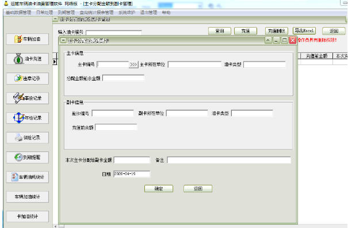Screen dimensions: 348x228
Task: Open the 退出管理 menu
Action: (148, 13)
